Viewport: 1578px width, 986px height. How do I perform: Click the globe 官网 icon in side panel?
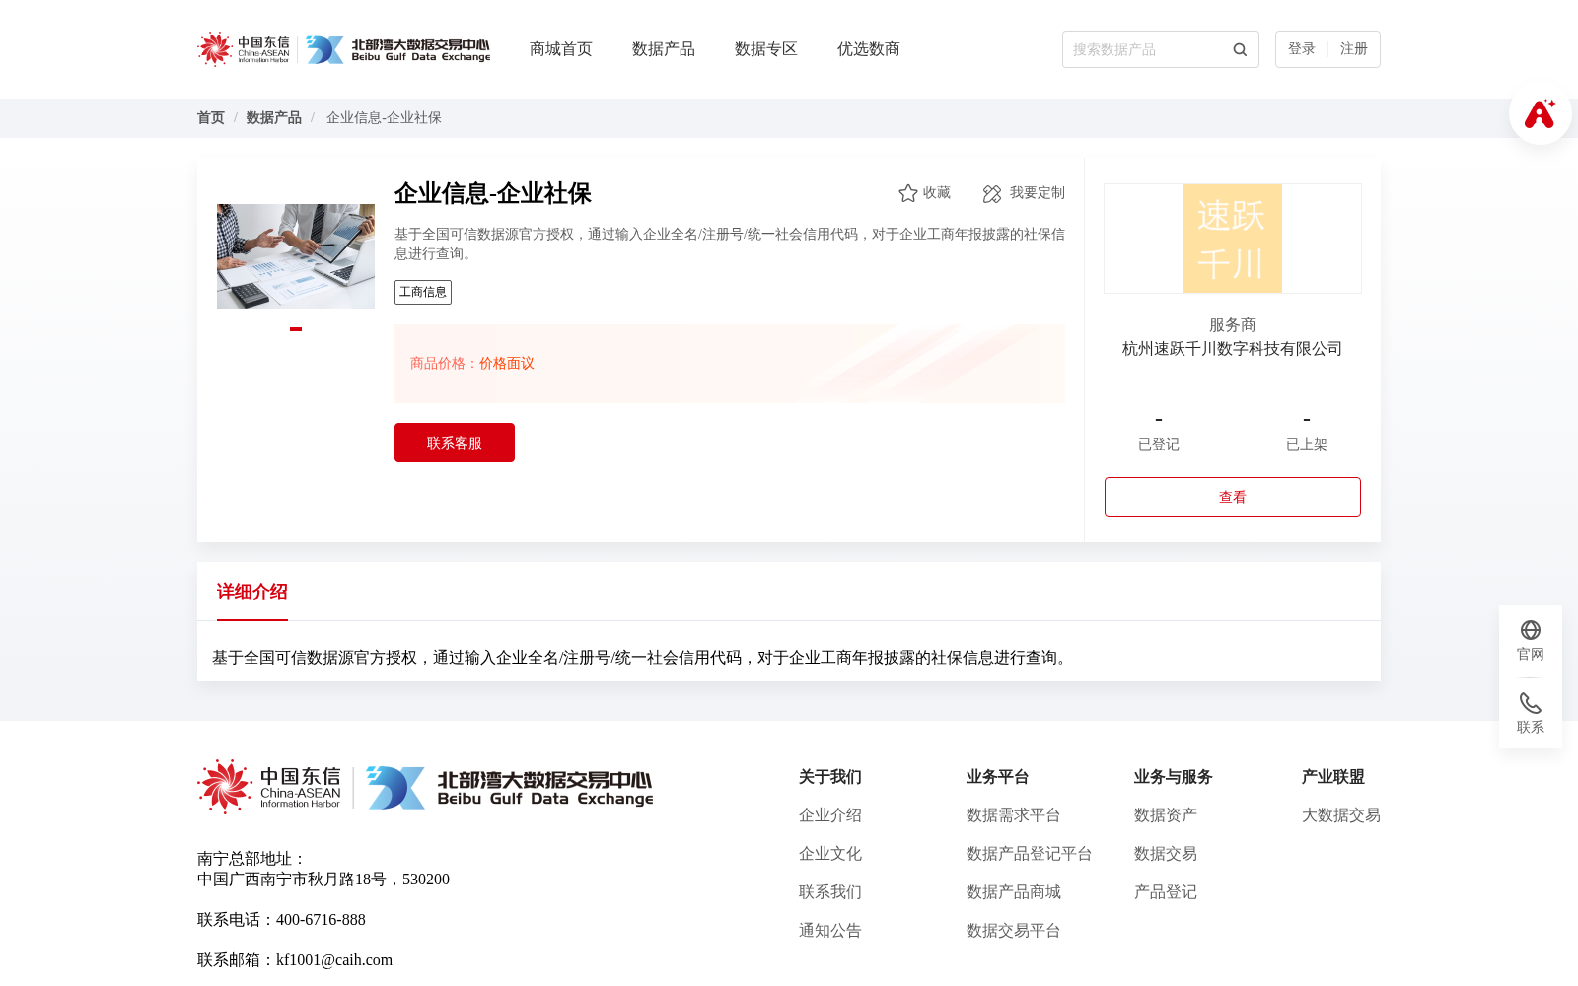coord(1531,630)
